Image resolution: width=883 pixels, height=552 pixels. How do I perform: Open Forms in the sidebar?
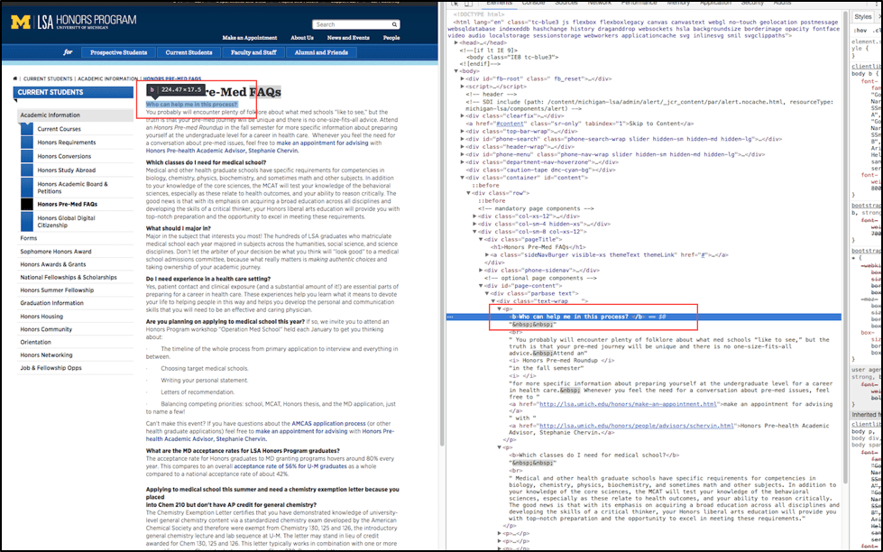point(29,238)
